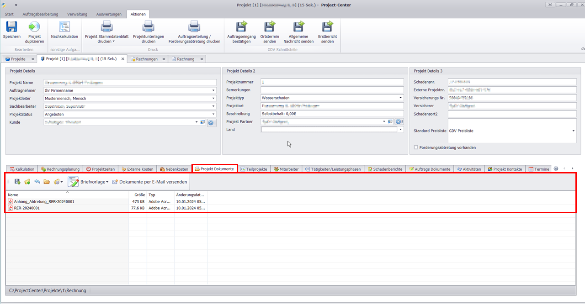Switch to the Auswertungen ribbon tab
This screenshot has height=304, width=585.
click(109, 14)
